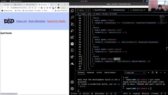Click Activities in the top bar
168x95 pixels.
point(4,1)
